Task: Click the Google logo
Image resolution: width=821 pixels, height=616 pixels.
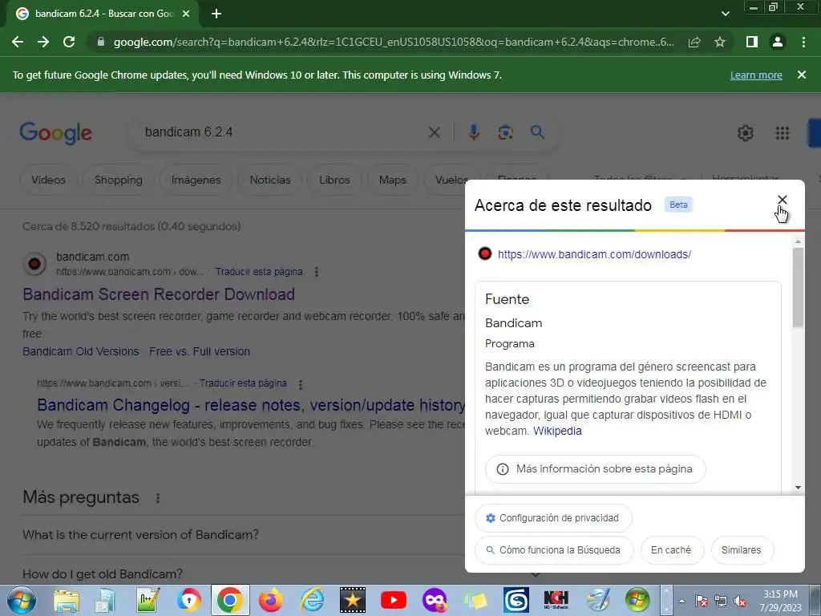Action: [55, 133]
